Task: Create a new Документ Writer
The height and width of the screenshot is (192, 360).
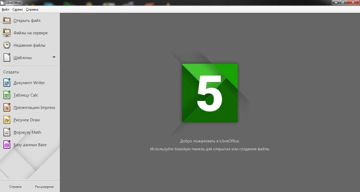Action: [x=29, y=83]
